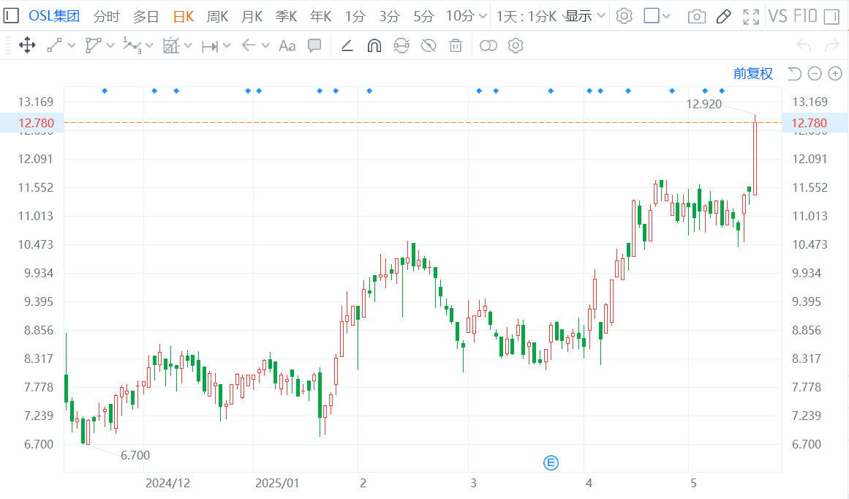Switch to the 周K weekly tab
This screenshot has height=499, width=849.
(x=218, y=17)
